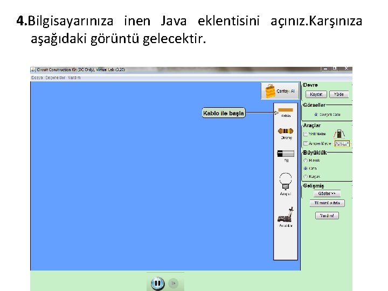Click the Java app icon in title bar
The image size is (388, 291).
click(x=33, y=70)
